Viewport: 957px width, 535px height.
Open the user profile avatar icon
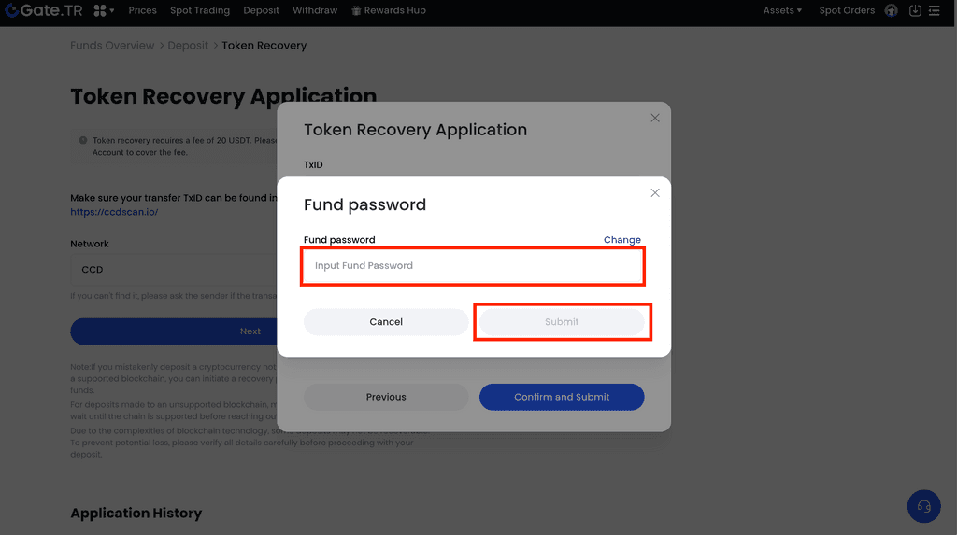tap(891, 10)
